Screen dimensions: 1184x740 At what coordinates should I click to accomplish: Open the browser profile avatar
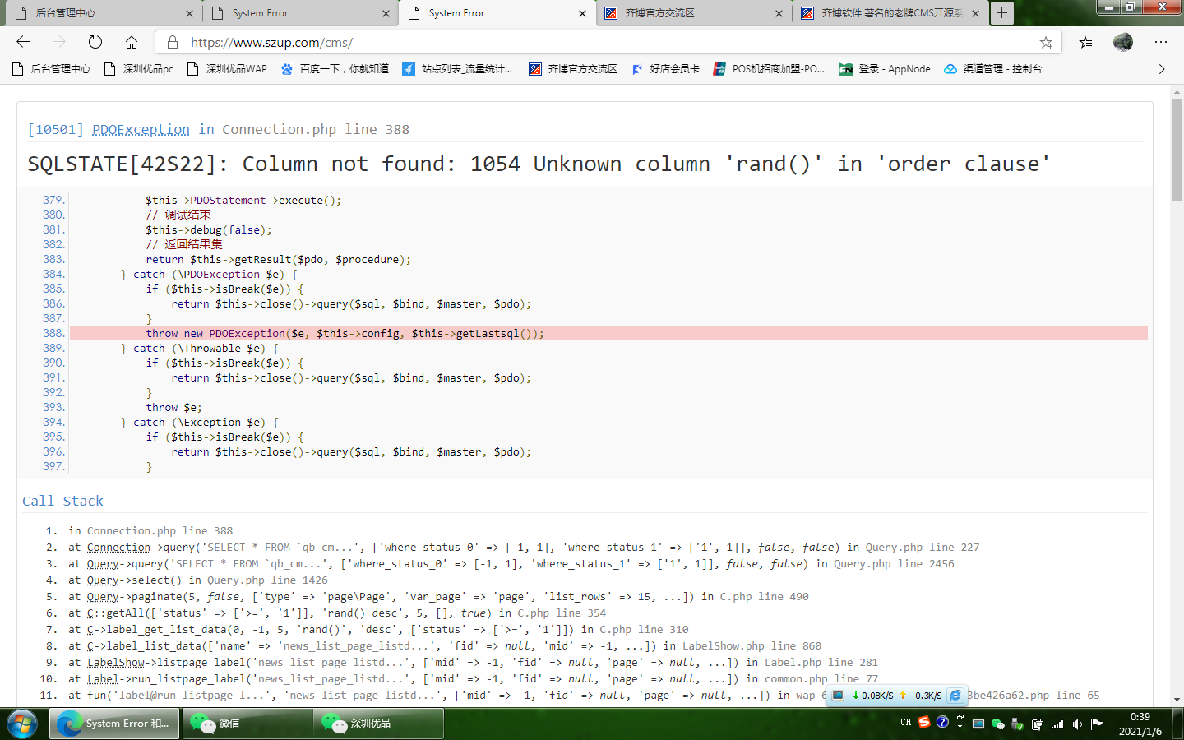(x=1123, y=42)
